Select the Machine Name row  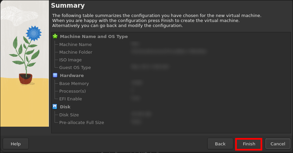75,44
